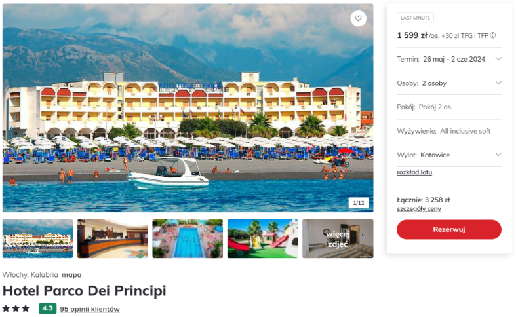Add hotel to favorites with heart icon
Screen dimensions: 518x317
click(x=358, y=18)
